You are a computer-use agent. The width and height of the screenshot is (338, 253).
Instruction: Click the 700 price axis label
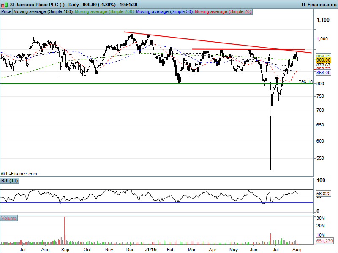pos(320,110)
